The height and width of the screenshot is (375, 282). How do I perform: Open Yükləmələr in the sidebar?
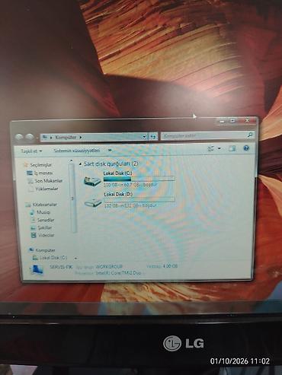(46, 189)
